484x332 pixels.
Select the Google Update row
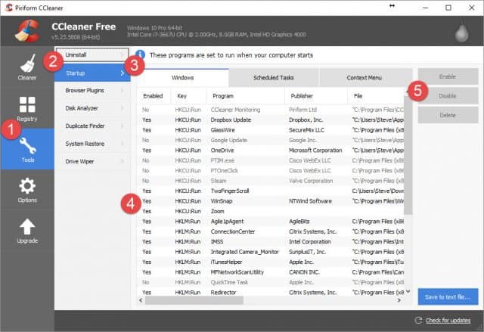(x=271, y=141)
